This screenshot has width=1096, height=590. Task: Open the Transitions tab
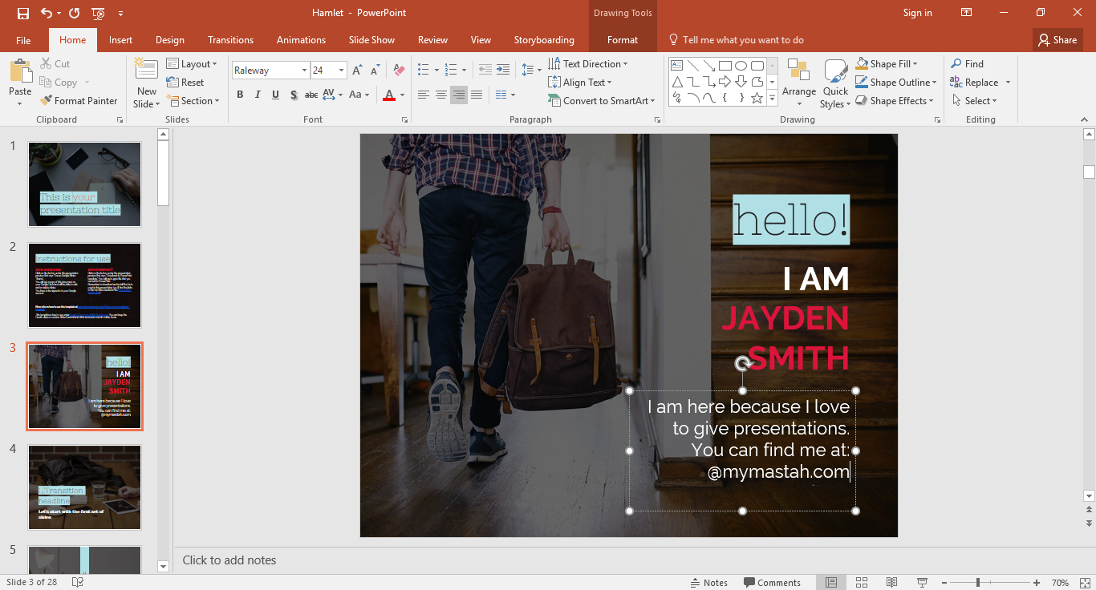coord(230,40)
